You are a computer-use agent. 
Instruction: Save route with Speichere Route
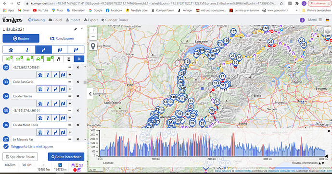(20, 157)
